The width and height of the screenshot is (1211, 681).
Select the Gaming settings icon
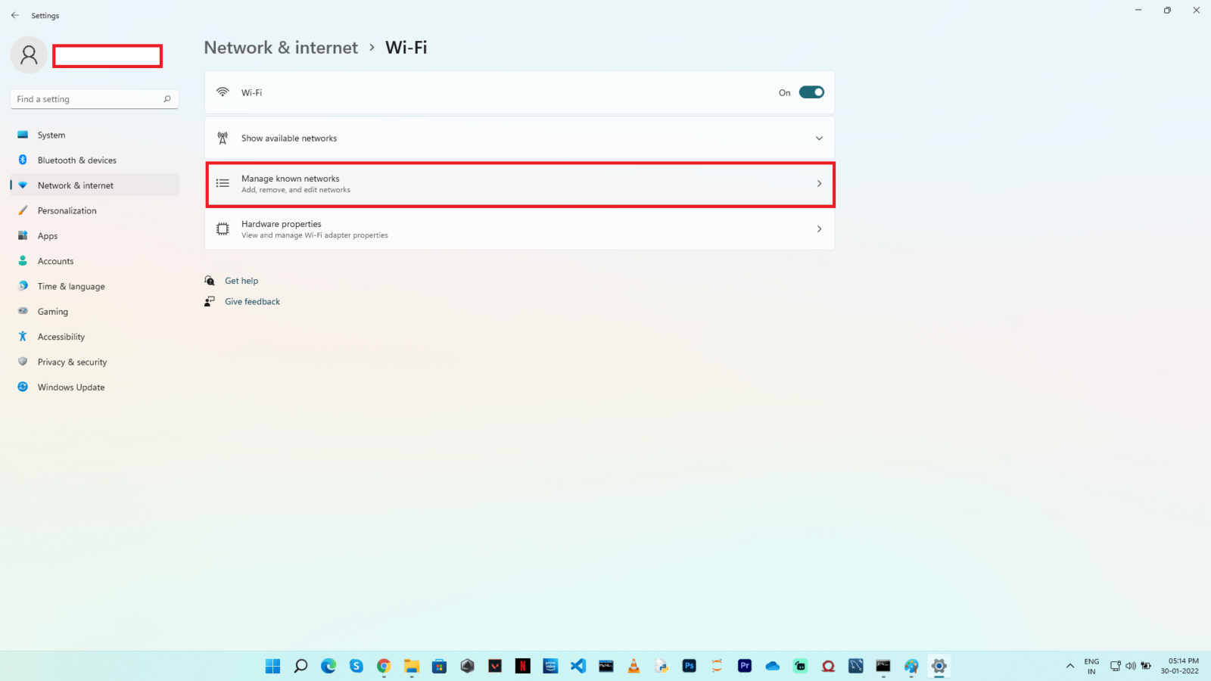(23, 311)
